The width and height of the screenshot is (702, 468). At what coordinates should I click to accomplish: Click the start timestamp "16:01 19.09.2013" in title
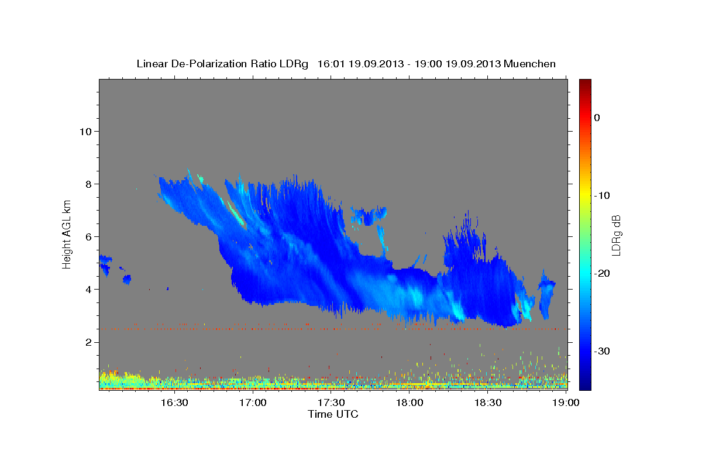[x=360, y=64]
